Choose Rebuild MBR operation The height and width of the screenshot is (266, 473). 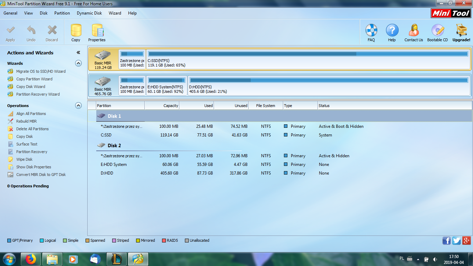point(26,121)
